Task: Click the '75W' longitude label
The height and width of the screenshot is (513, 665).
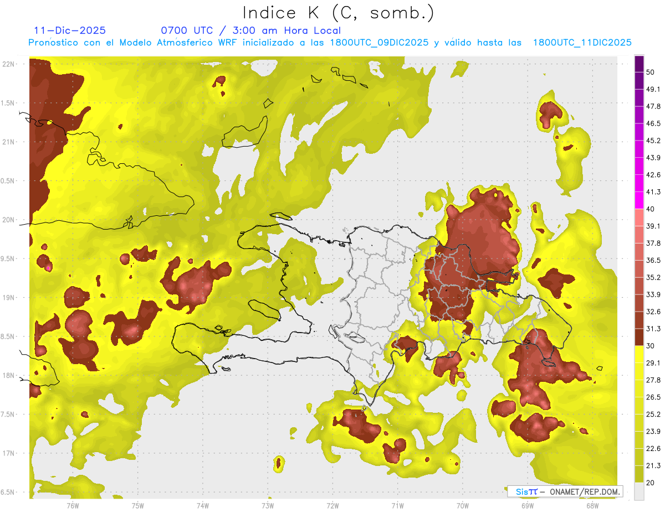Action: pyautogui.click(x=137, y=505)
